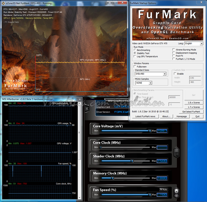
Task: Click Custom Size Height field
Action: click(195, 82)
